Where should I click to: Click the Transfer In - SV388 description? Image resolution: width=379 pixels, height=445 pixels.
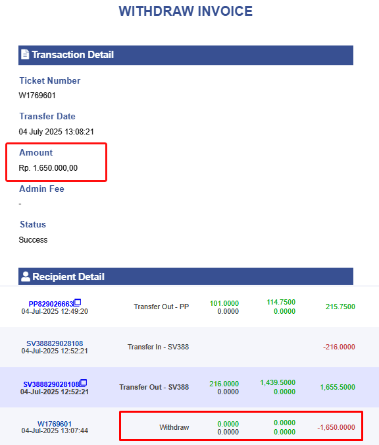pyautogui.click(x=158, y=347)
